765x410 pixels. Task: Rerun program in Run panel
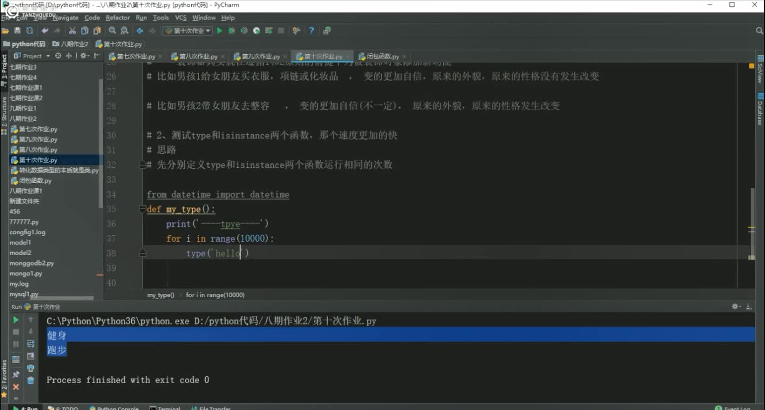(15, 320)
